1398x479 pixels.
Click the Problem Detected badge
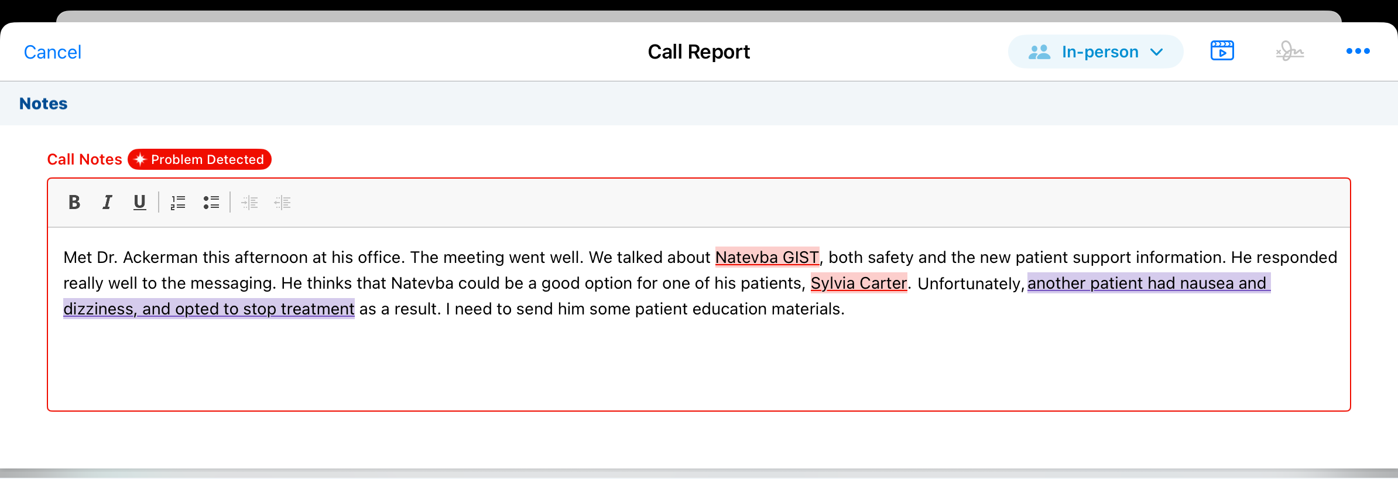(200, 159)
